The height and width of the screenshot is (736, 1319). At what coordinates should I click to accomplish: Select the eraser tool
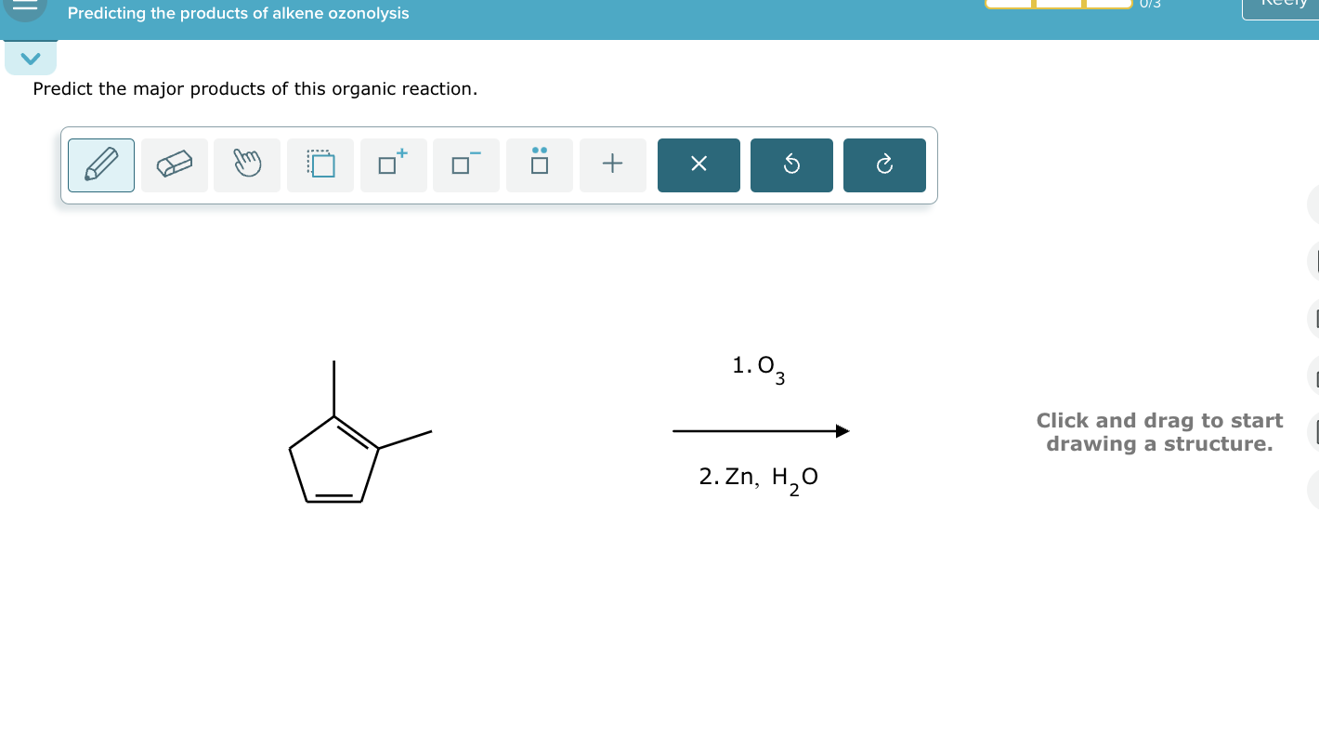pos(174,164)
